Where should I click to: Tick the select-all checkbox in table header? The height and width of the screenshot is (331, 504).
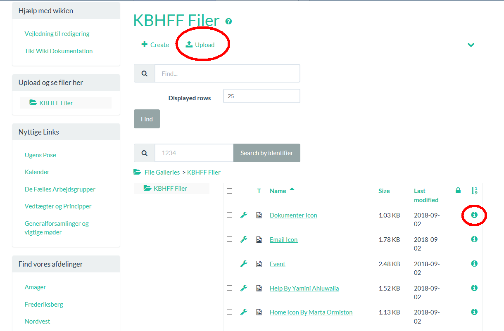click(x=230, y=191)
